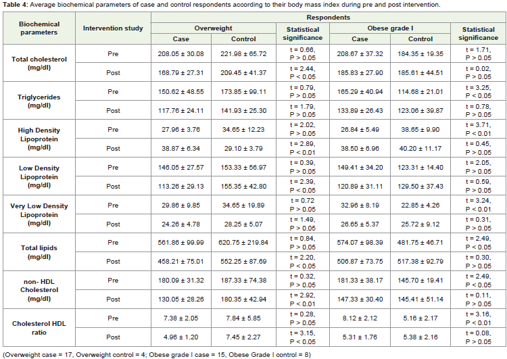Click the cell with value 620.75 ± 219.84
Screen dimensions: 507x359
coord(243,242)
